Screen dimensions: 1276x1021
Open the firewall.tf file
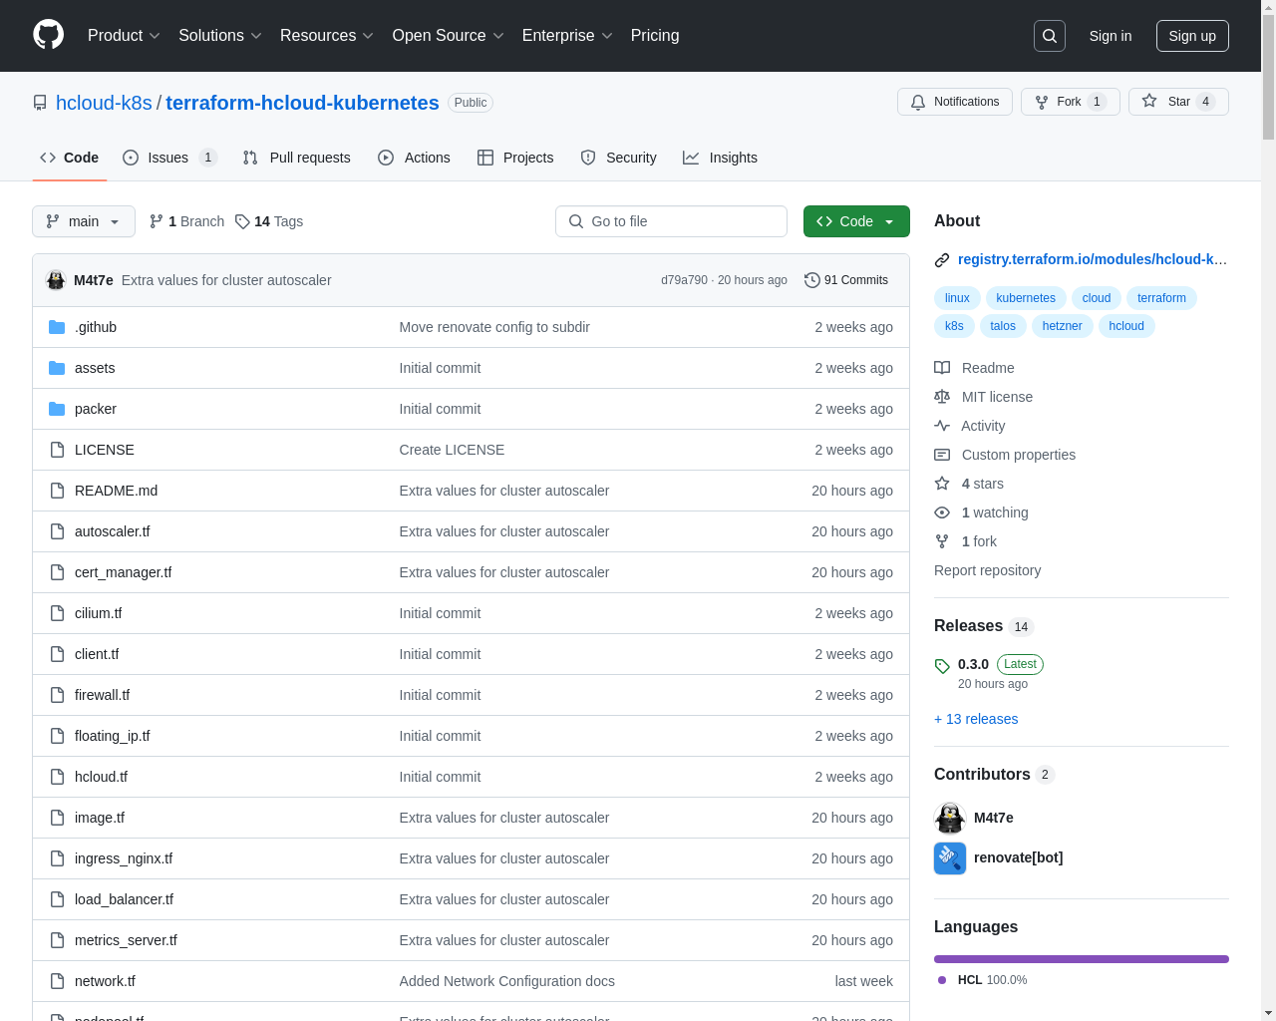pyautogui.click(x=102, y=695)
